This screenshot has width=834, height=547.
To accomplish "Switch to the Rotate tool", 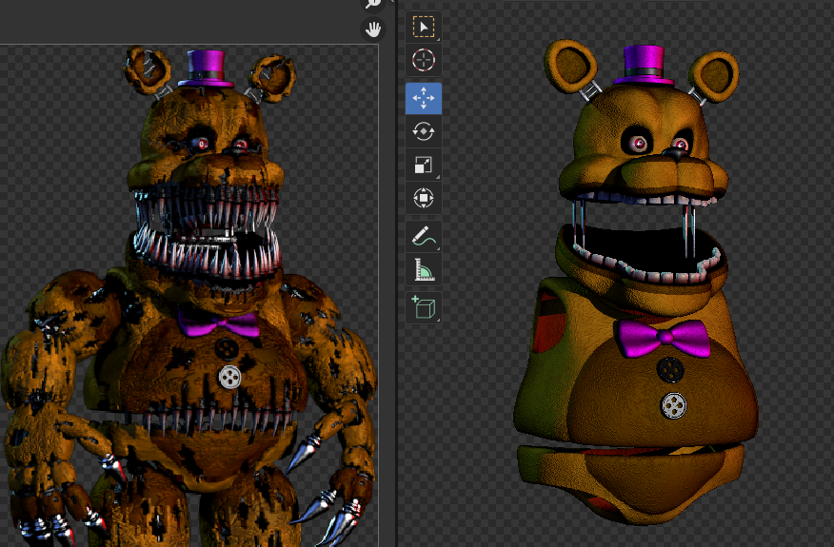I will pyautogui.click(x=424, y=130).
